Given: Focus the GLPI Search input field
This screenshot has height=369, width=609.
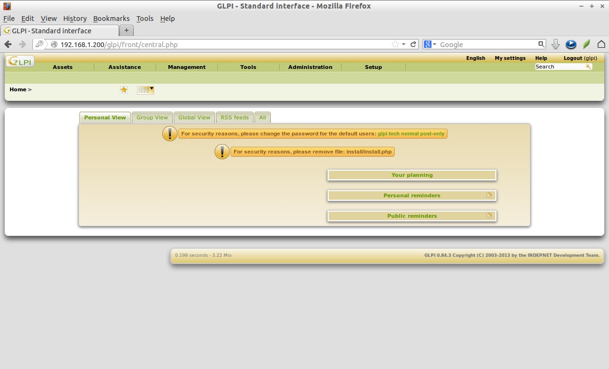Looking at the screenshot, I should click(560, 67).
